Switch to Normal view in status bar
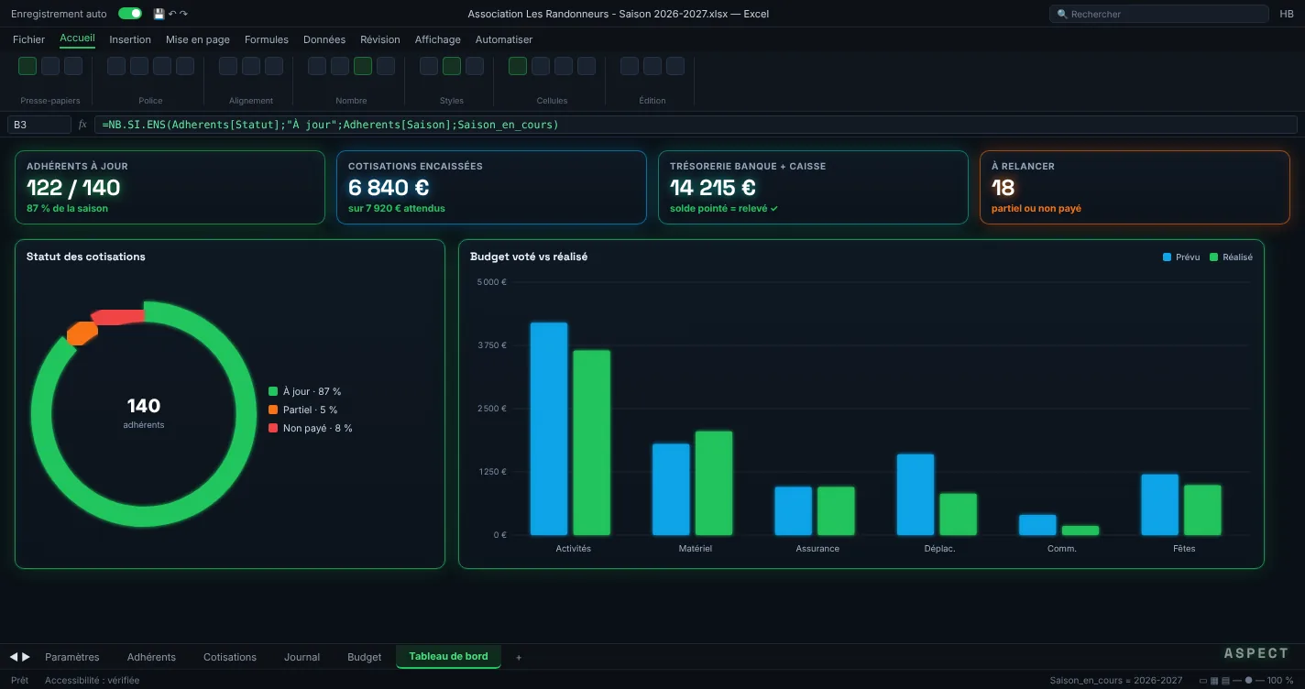Image resolution: width=1305 pixels, height=689 pixels. tap(1203, 681)
